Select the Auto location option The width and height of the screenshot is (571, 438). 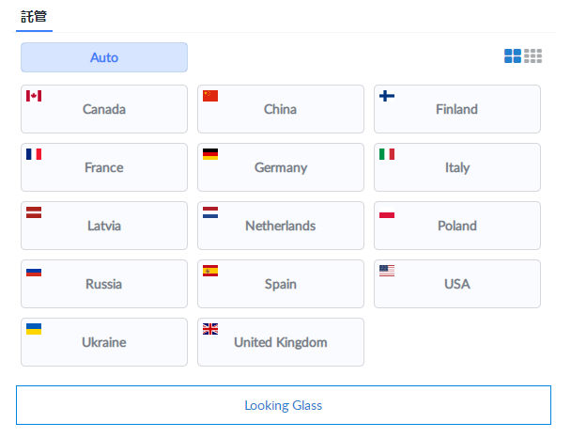tap(104, 57)
